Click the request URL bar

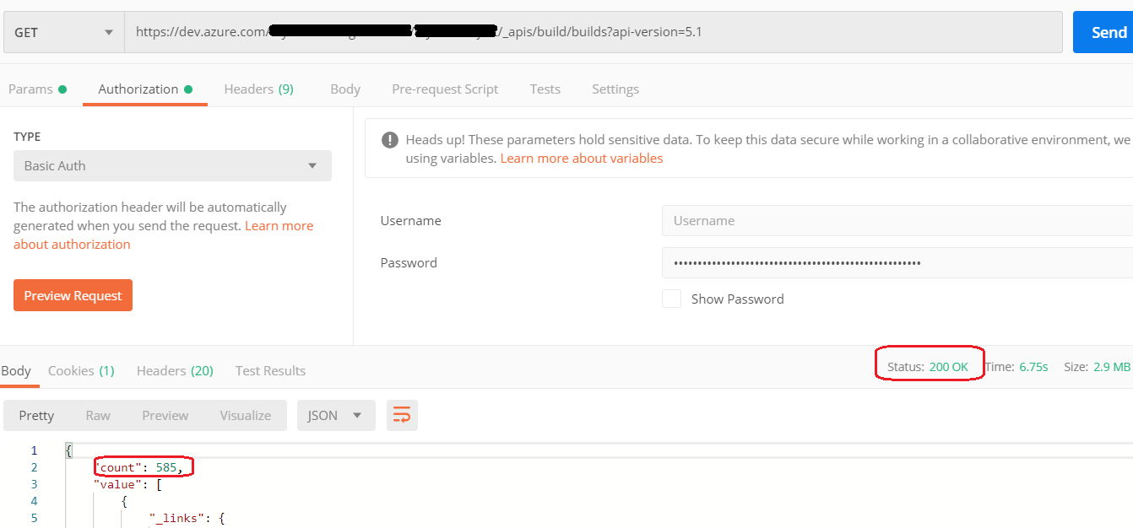click(x=591, y=33)
